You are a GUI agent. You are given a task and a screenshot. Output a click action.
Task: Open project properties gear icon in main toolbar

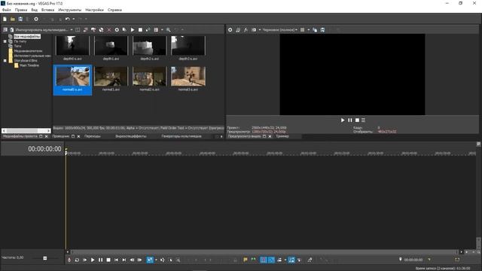tap(36, 19)
